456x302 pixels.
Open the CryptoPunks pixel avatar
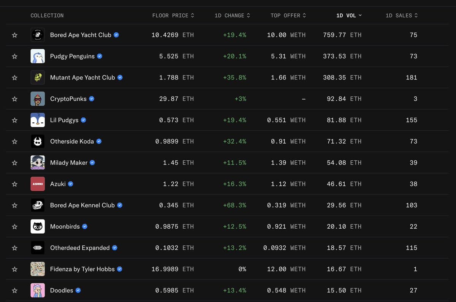[38, 99]
